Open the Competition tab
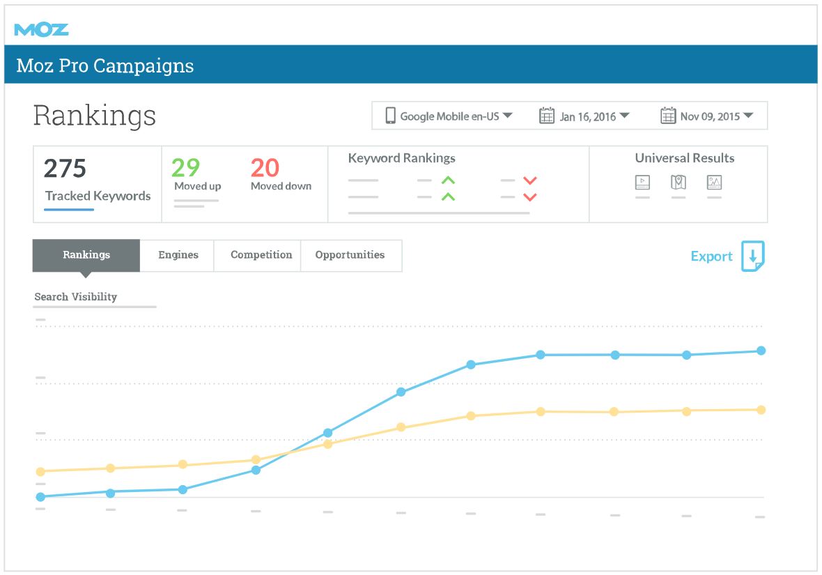The image size is (822, 575). coord(261,255)
